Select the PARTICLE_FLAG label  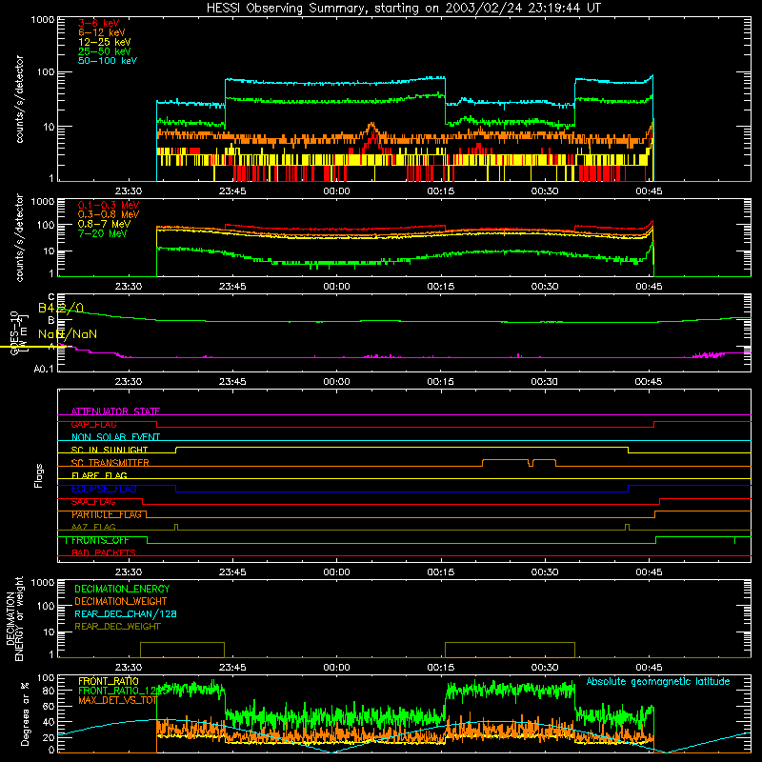107,514
